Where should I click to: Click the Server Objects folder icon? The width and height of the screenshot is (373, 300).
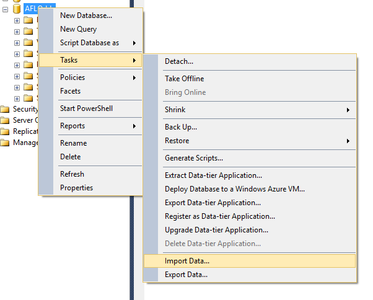(x=5, y=120)
